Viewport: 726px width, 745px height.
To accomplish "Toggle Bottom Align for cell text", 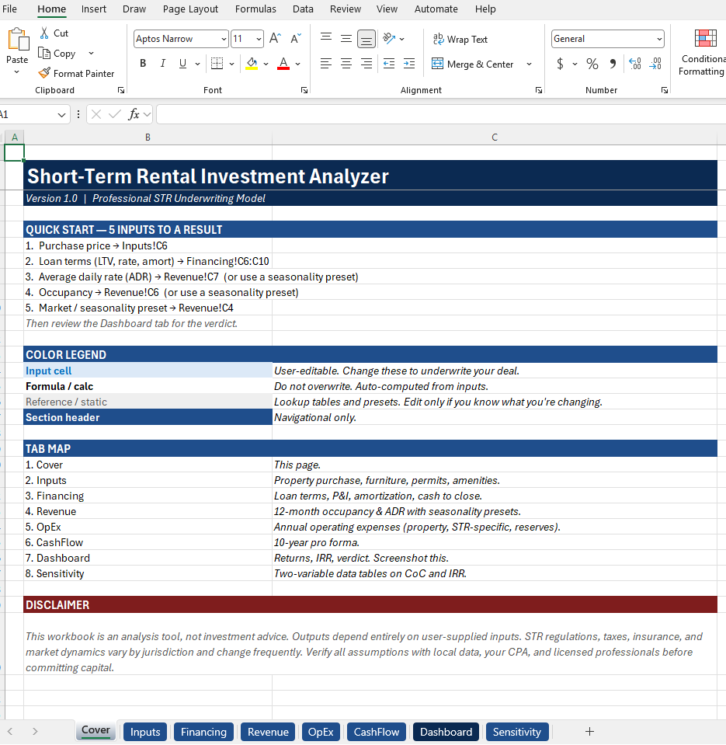I will tap(366, 39).
